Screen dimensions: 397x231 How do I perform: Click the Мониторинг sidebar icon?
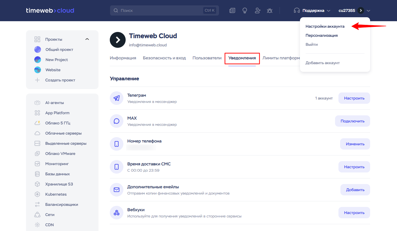37,164
